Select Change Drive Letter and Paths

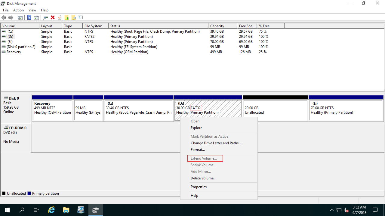click(x=219, y=143)
